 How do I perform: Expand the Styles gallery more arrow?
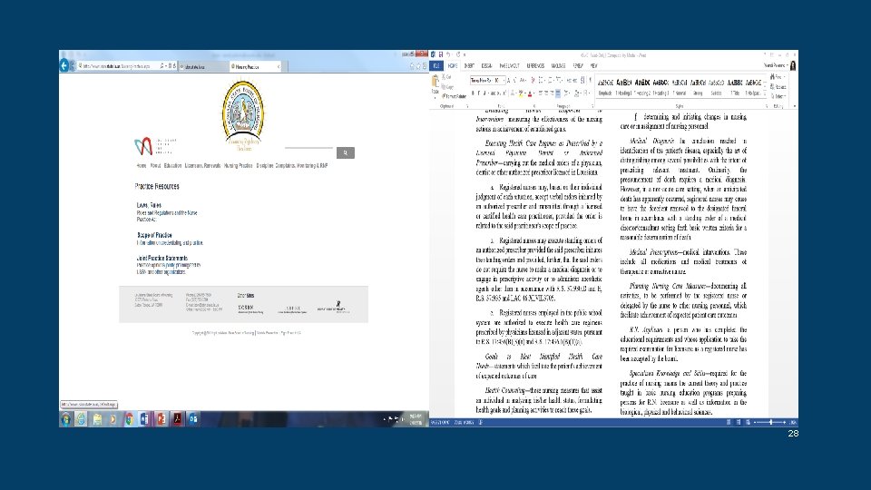point(766,94)
